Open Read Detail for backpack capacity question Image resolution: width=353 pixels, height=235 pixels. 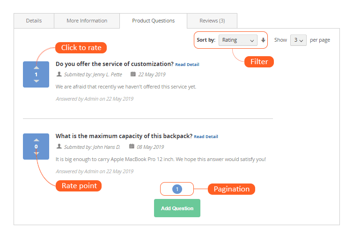click(206, 137)
